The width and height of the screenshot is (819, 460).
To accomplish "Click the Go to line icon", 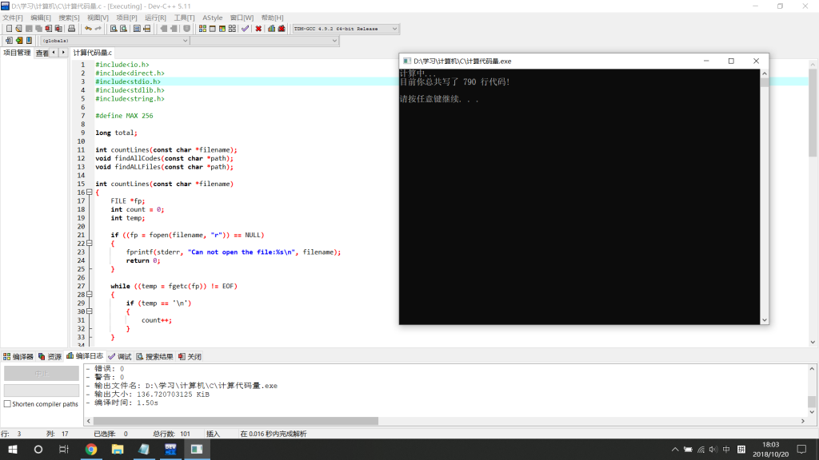I will [x=147, y=29].
